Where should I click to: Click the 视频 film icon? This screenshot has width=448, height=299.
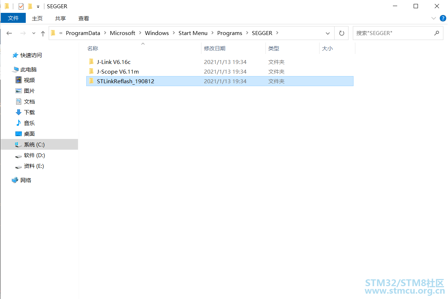point(19,80)
